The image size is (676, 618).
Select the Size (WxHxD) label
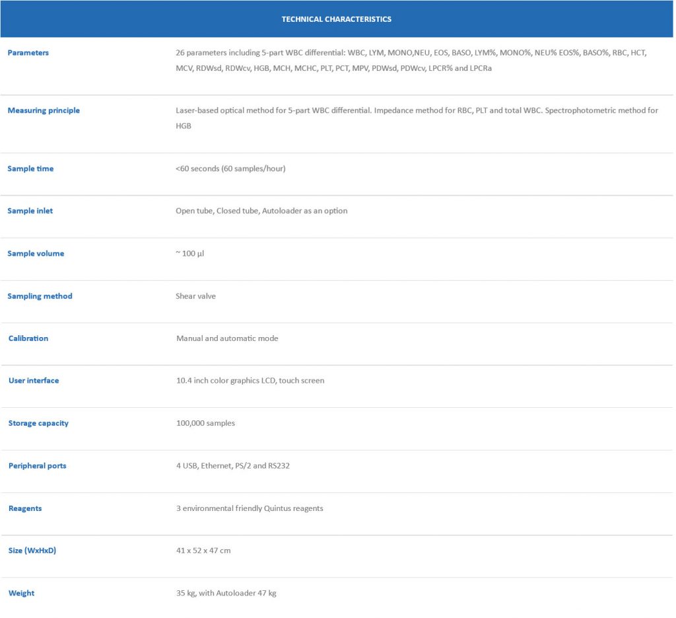pos(32,551)
